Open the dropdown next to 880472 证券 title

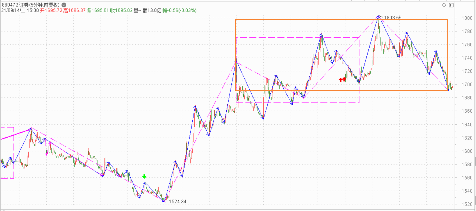(x=64, y=5)
